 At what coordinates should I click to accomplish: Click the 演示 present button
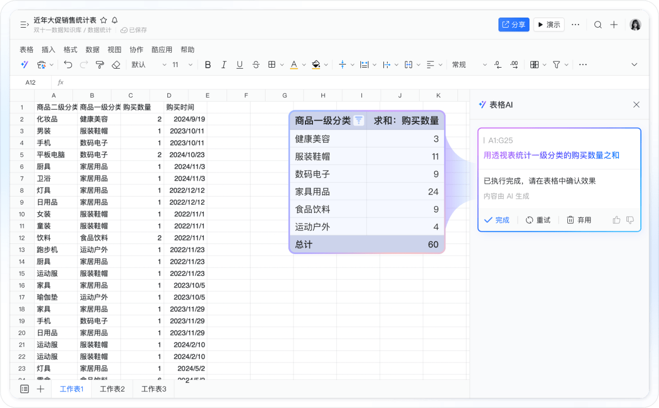tap(549, 25)
